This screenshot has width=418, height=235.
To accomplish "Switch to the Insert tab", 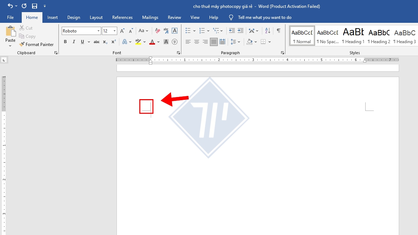I will pos(52,17).
